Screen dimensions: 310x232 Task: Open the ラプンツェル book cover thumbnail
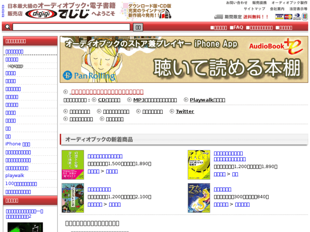pyautogui.click(x=199, y=198)
